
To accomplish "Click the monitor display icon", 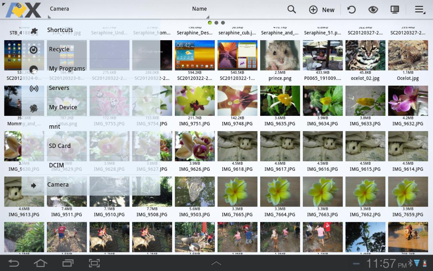I will point(394,9).
